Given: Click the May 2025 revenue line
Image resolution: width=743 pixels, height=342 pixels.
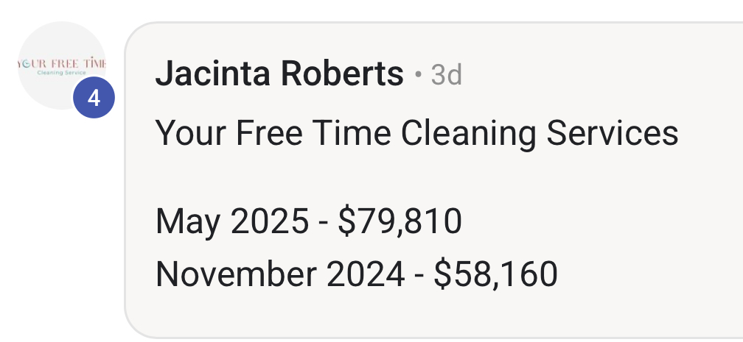Looking at the screenshot, I should pos(308,221).
